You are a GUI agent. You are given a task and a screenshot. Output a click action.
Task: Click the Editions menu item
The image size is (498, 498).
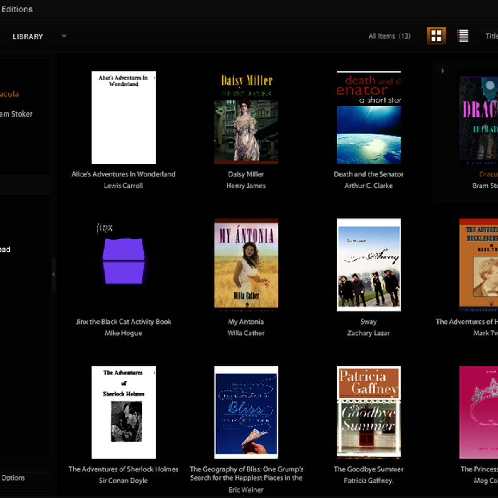click(x=17, y=9)
